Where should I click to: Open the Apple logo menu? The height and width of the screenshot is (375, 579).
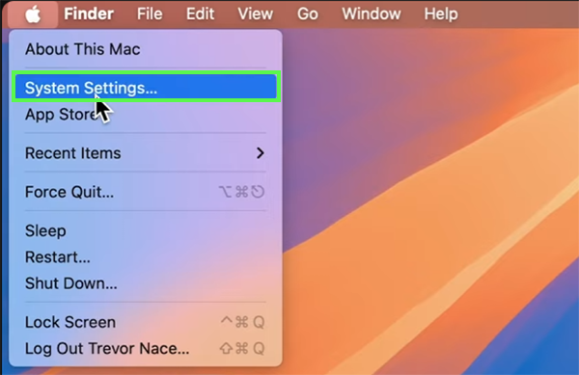(x=33, y=14)
